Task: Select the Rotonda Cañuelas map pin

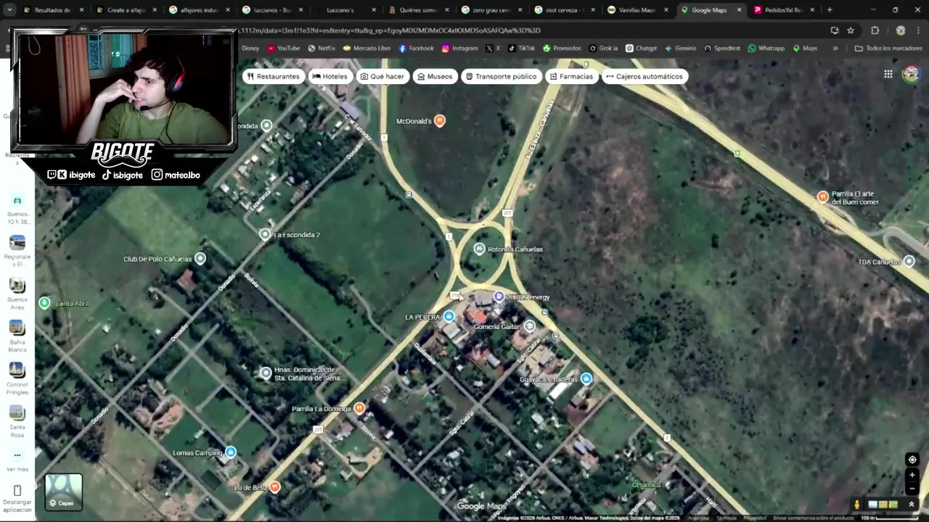Action: [479, 249]
